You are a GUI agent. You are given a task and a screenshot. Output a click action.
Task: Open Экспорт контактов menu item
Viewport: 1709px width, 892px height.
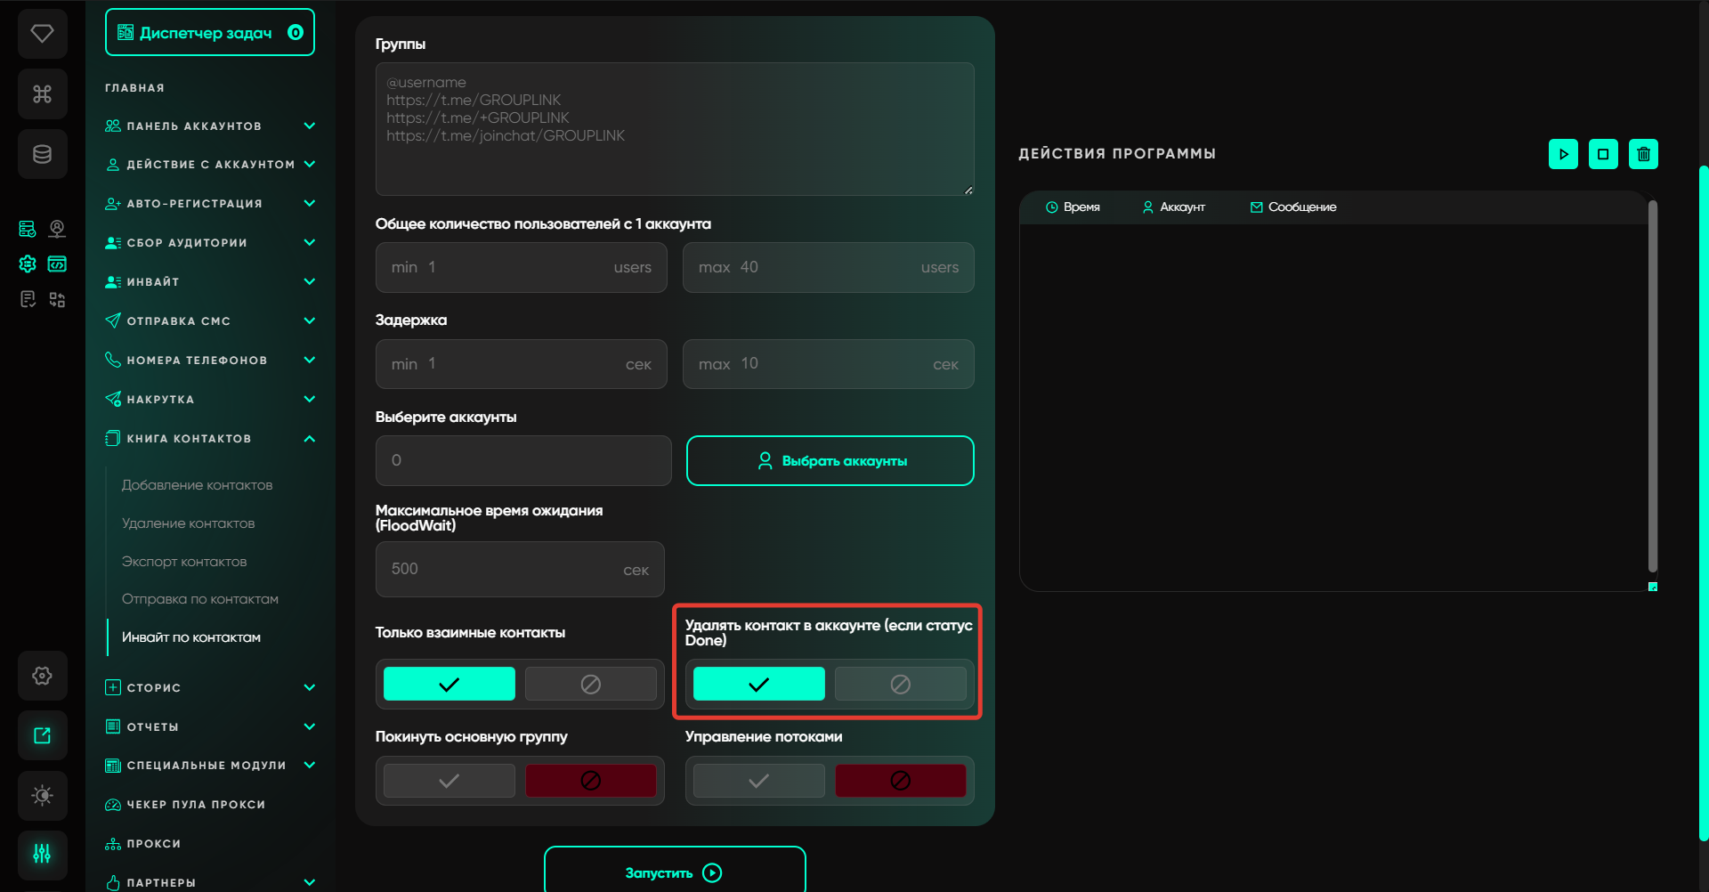point(184,562)
